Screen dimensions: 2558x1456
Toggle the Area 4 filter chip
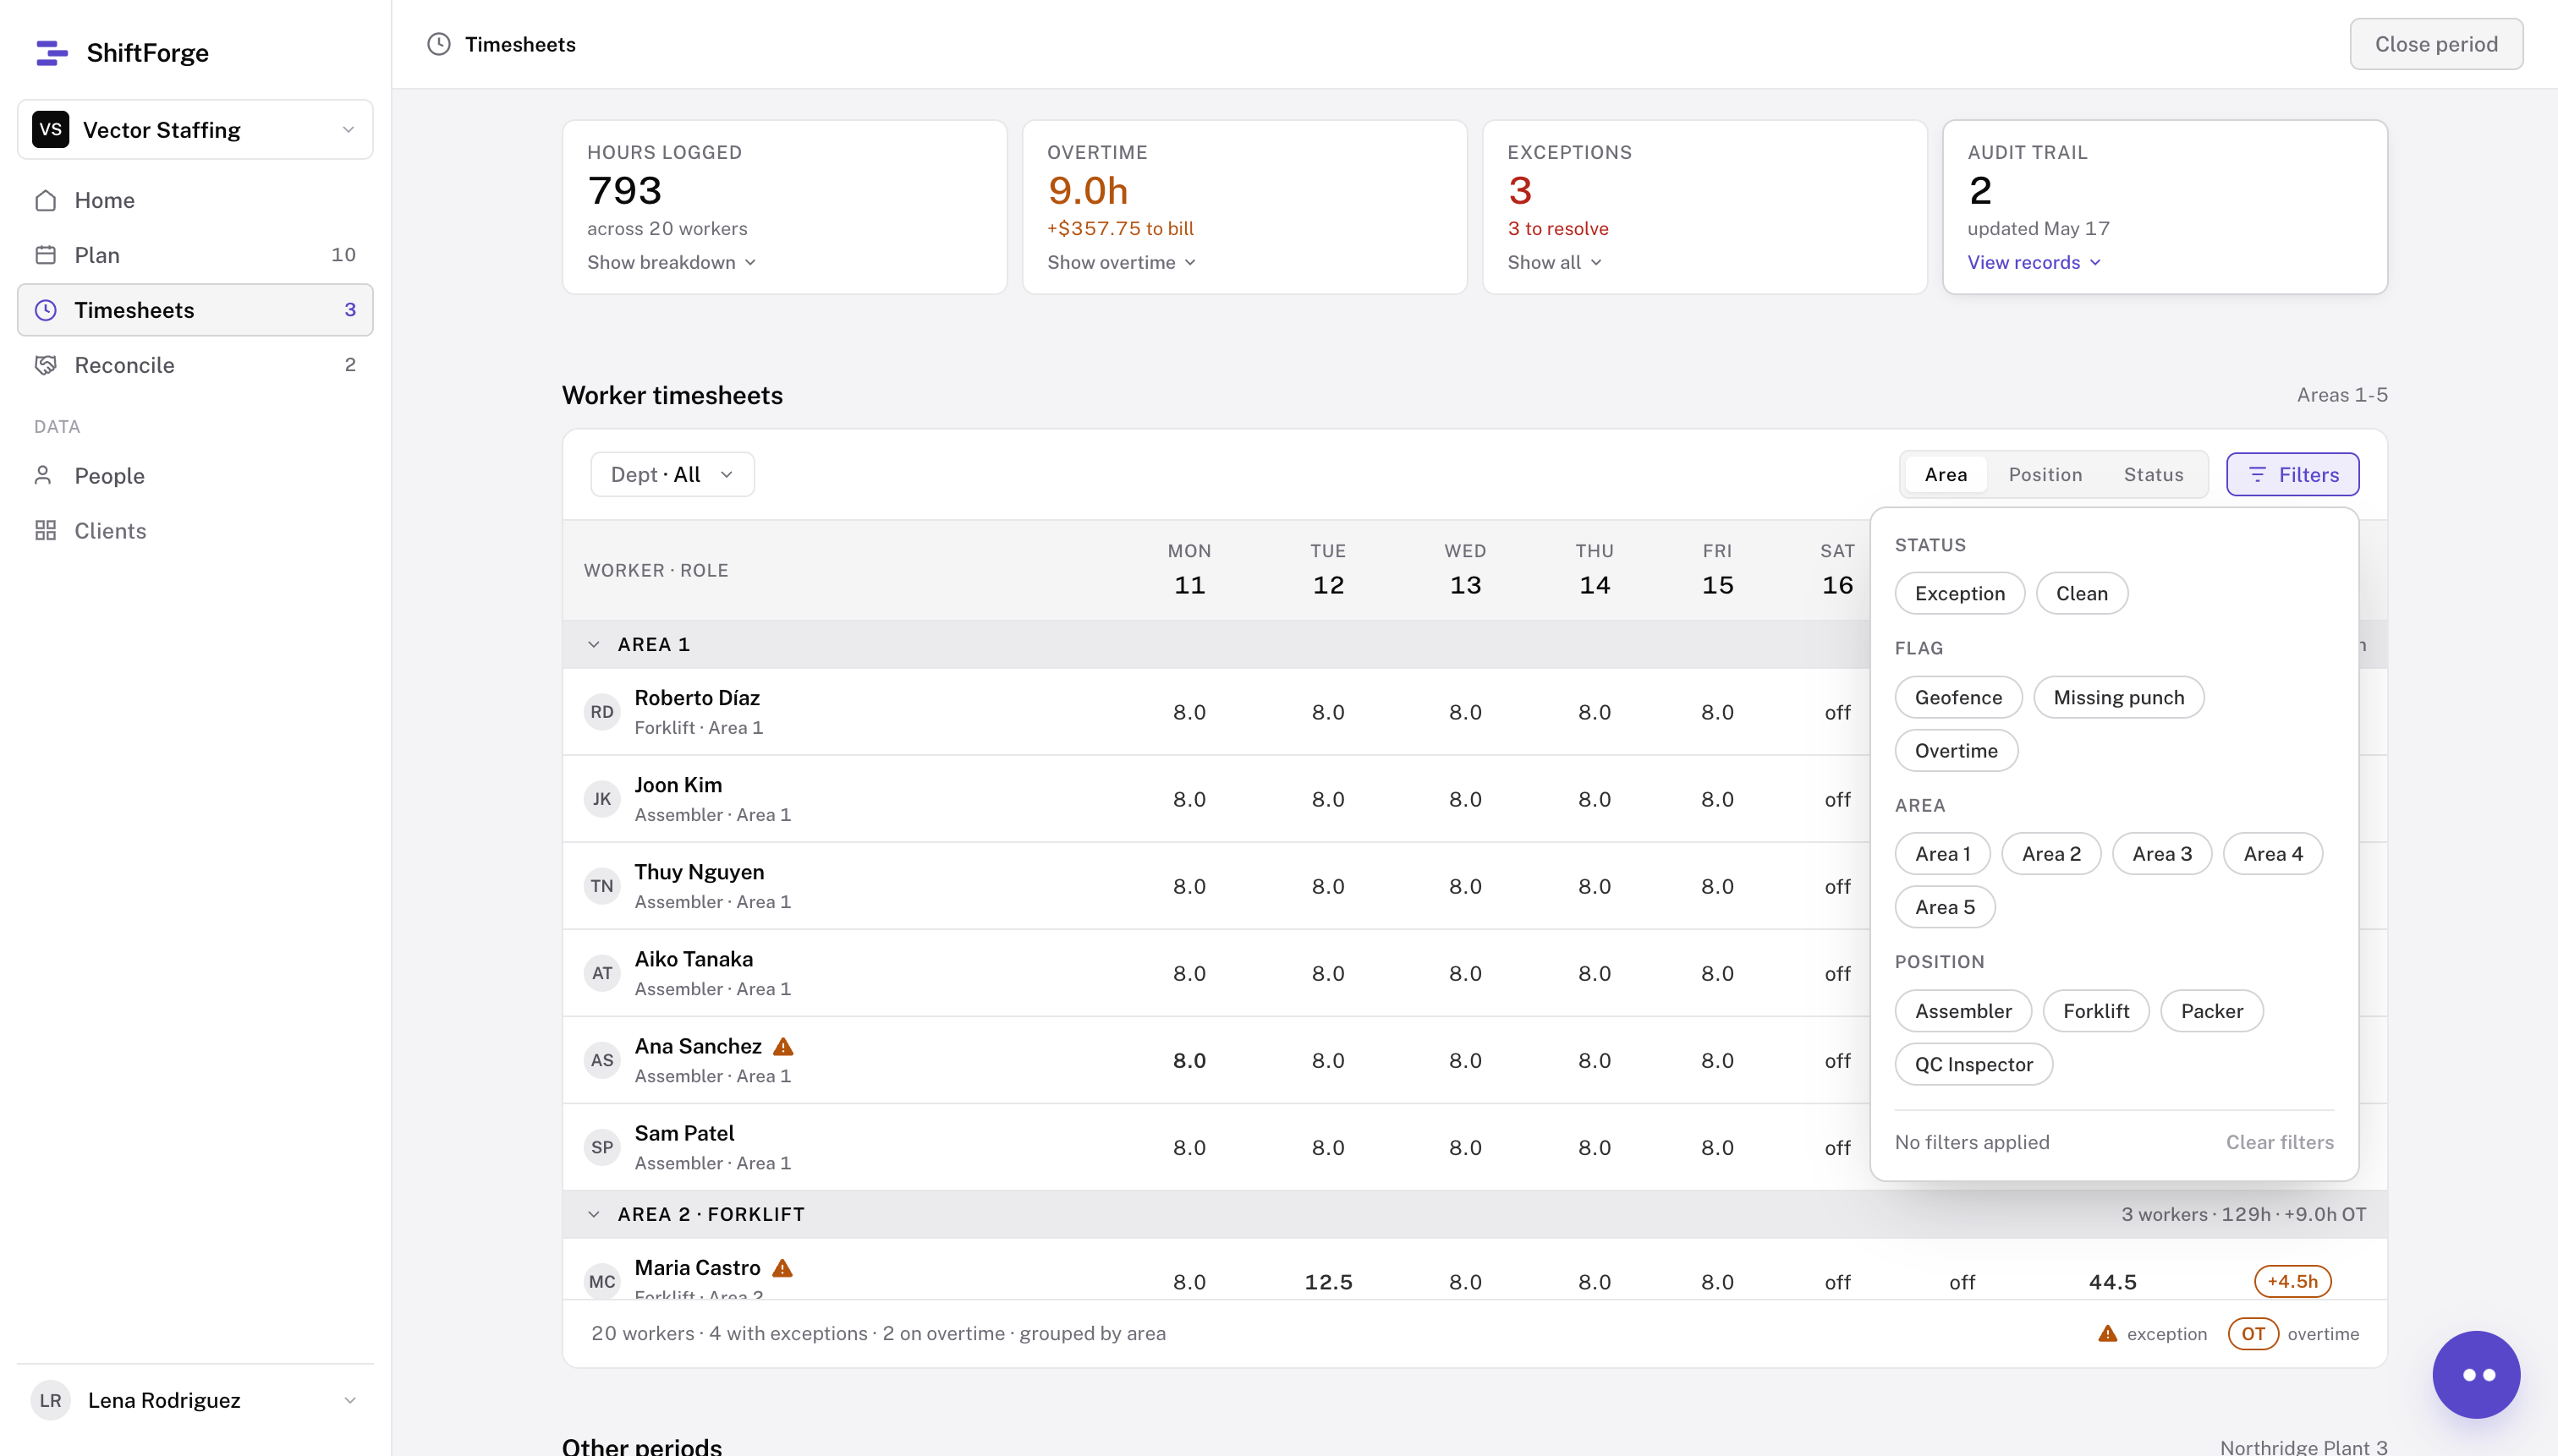[2272, 853]
